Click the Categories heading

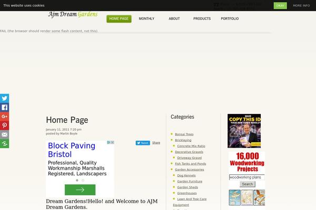tap(182, 117)
